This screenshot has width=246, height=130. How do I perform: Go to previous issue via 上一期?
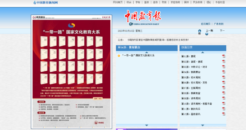(209, 31)
